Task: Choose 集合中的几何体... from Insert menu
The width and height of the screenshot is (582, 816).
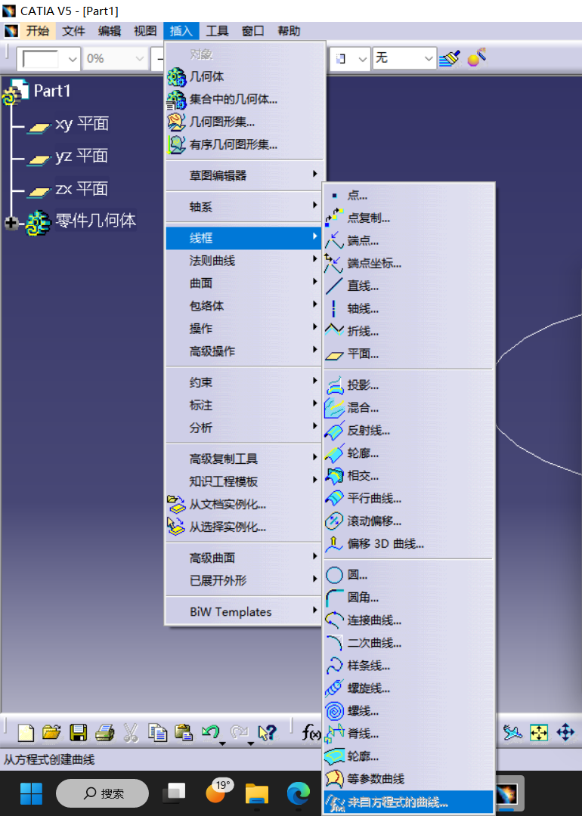Action: [243, 99]
